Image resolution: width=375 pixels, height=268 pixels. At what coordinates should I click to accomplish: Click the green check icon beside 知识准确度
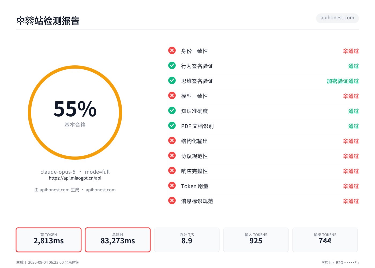[172, 110]
